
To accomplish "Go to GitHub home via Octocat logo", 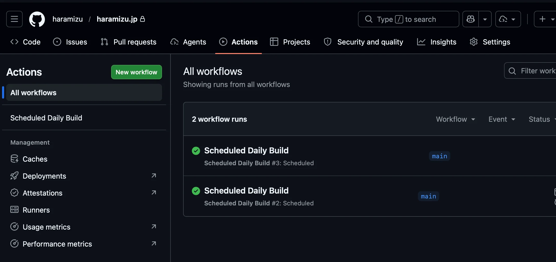I will click(x=37, y=19).
